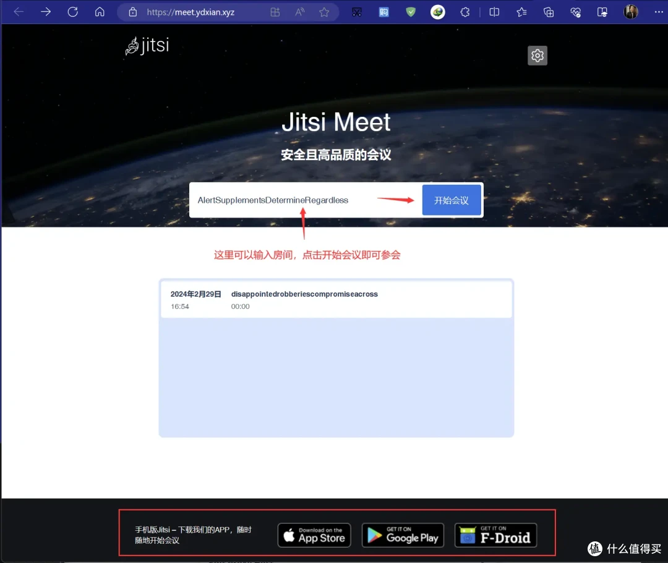The width and height of the screenshot is (668, 563).
Task: Focus the meeting room name input field
Action: click(x=306, y=200)
